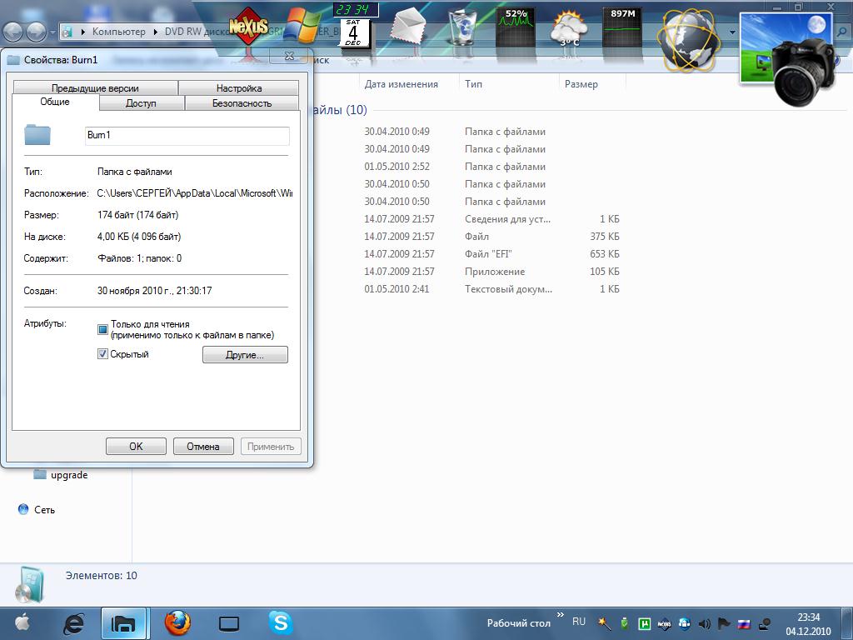Click the Windows flag icon in the dock
This screenshot has height=640, width=853.
pos(303,26)
